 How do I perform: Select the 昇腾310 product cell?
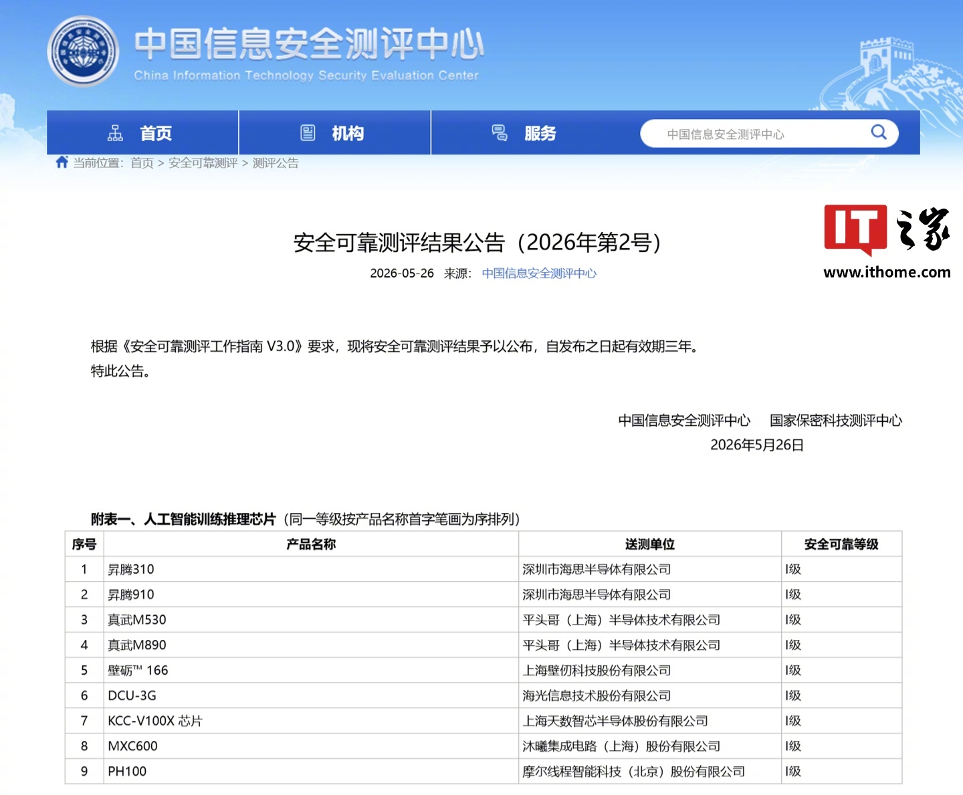[x=311, y=570]
